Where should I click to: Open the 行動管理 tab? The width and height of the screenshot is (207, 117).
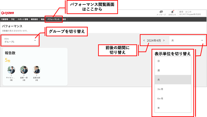click(5, 19)
